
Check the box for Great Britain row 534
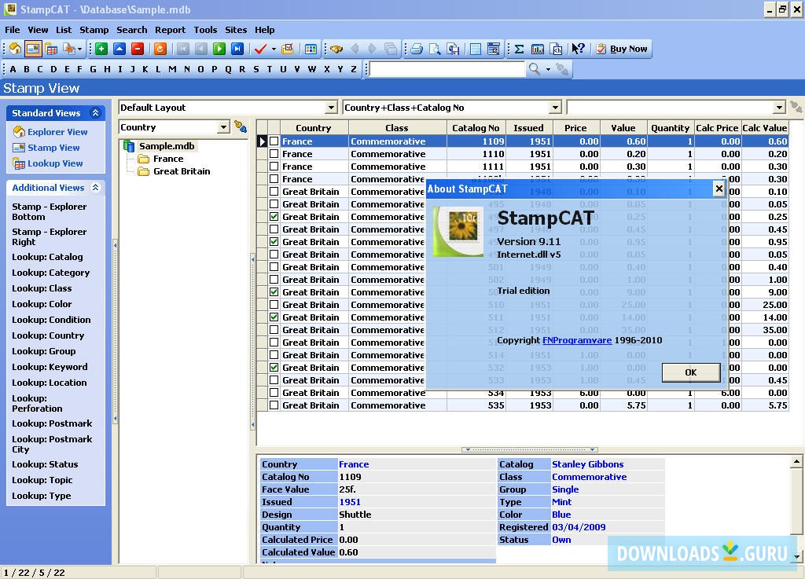pyautogui.click(x=274, y=393)
